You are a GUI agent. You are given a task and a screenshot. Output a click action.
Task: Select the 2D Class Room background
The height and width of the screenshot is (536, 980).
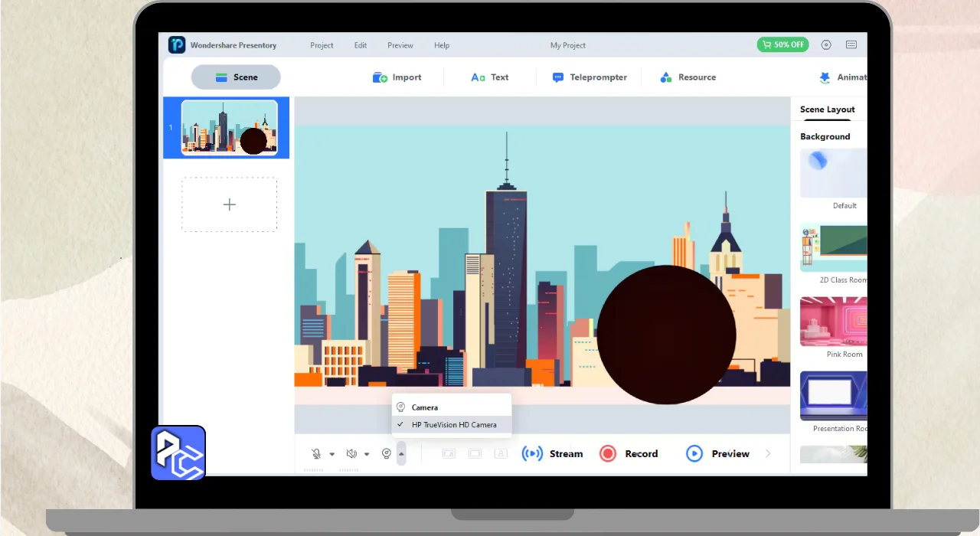point(834,247)
